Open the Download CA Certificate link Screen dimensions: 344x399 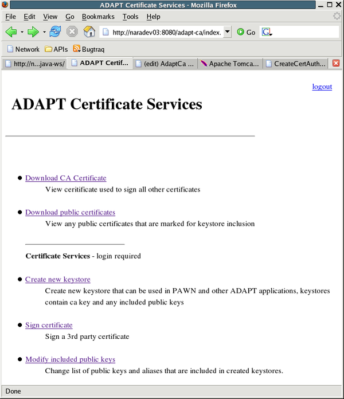pyautogui.click(x=65, y=178)
